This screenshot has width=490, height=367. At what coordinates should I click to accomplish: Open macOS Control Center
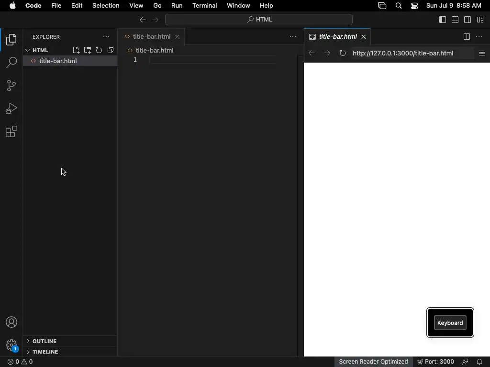(414, 6)
